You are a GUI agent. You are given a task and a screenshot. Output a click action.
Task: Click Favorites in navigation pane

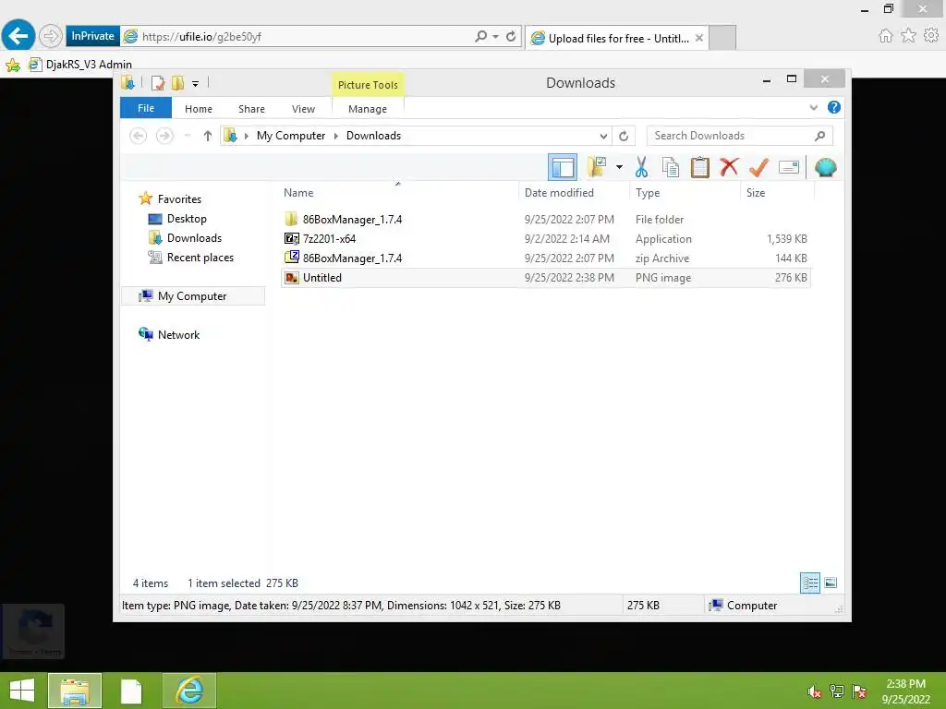click(179, 199)
